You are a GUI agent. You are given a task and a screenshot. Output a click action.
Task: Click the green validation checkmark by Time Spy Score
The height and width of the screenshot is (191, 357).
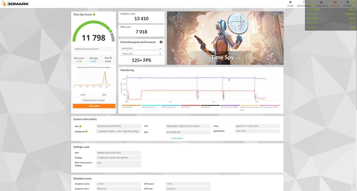tap(94, 14)
